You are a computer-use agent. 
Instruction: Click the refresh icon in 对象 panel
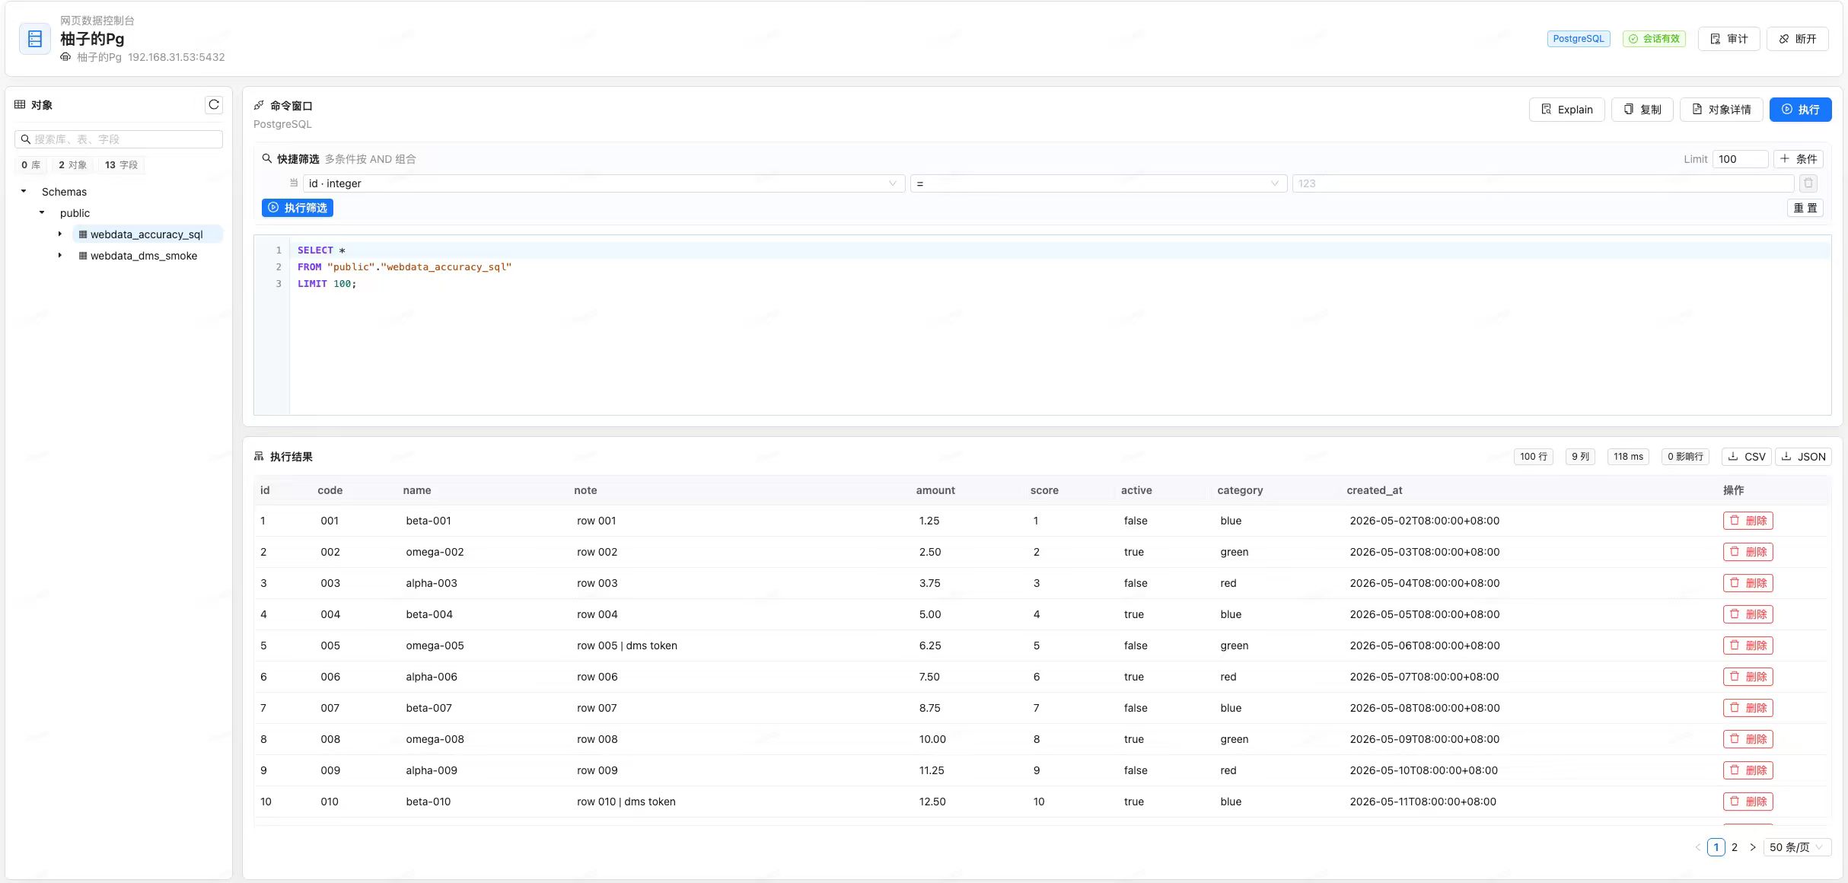pyautogui.click(x=214, y=105)
